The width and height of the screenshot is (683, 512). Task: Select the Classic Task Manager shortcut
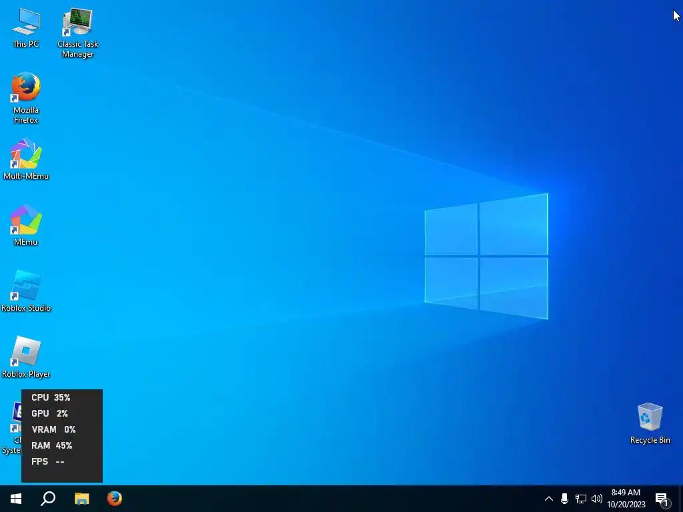pos(77,32)
